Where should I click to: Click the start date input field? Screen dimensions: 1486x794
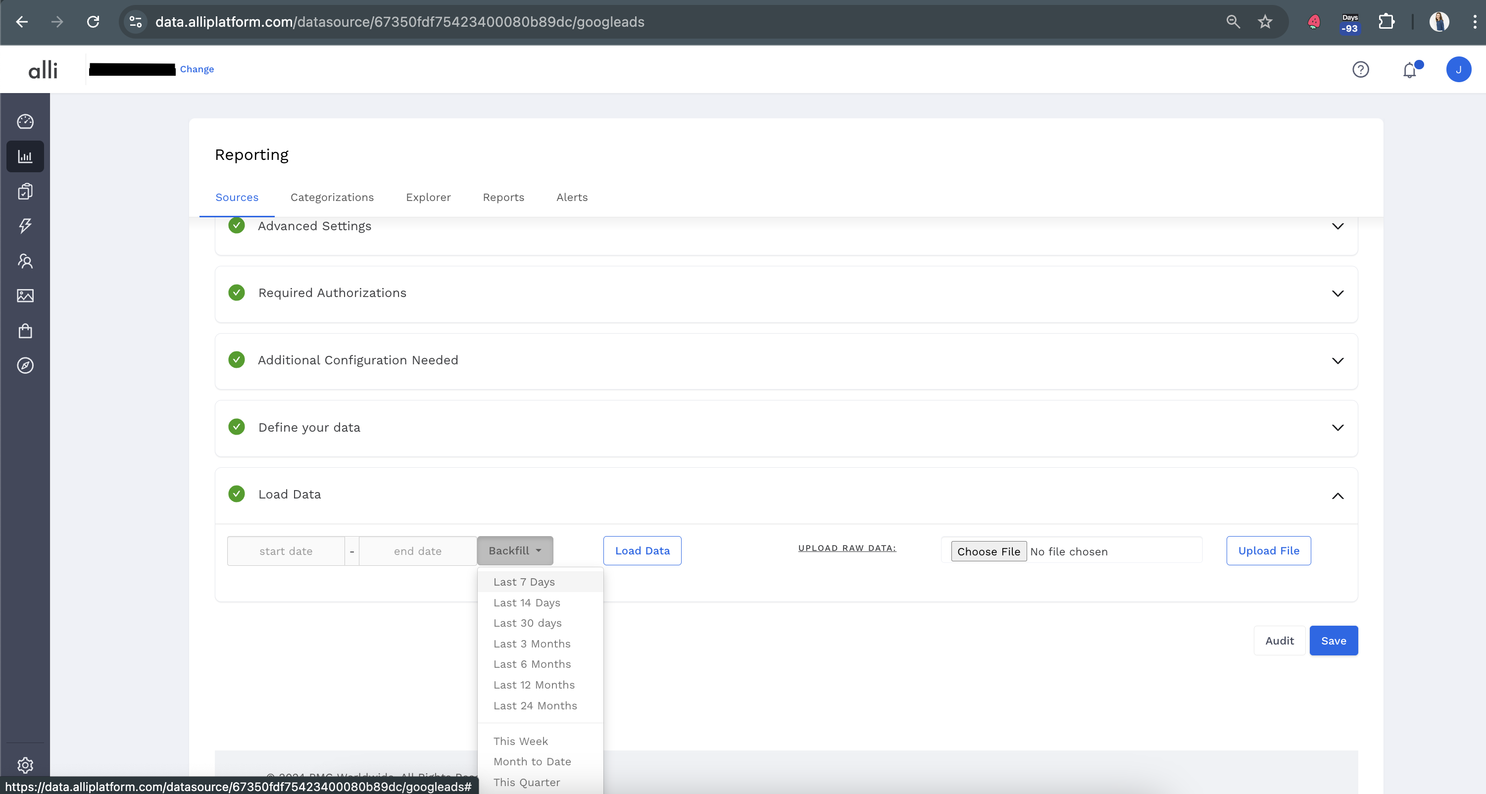click(x=286, y=551)
